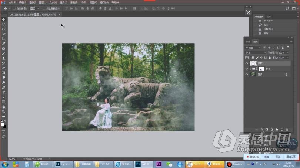
Task: Select the Move tool in the toolbar
Action: click(x=3, y=20)
